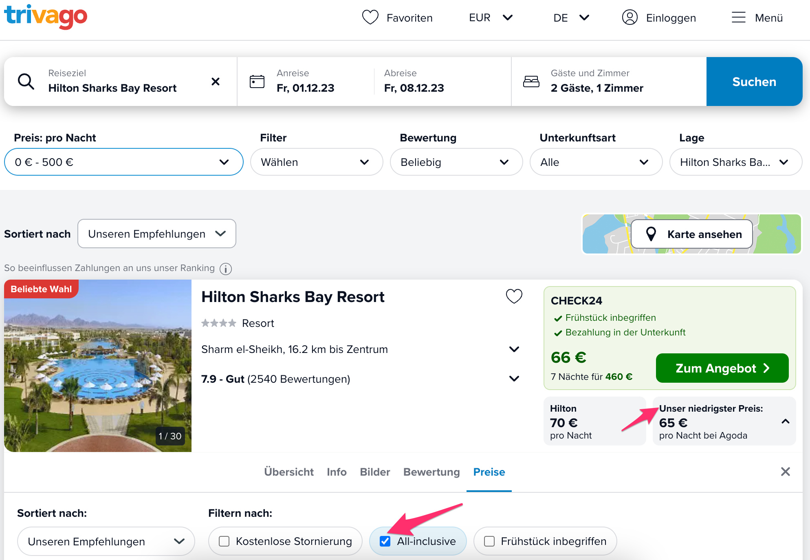Click Karte ansehen button
The height and width of the screenshot is (560, 810).
coord(692,234)
